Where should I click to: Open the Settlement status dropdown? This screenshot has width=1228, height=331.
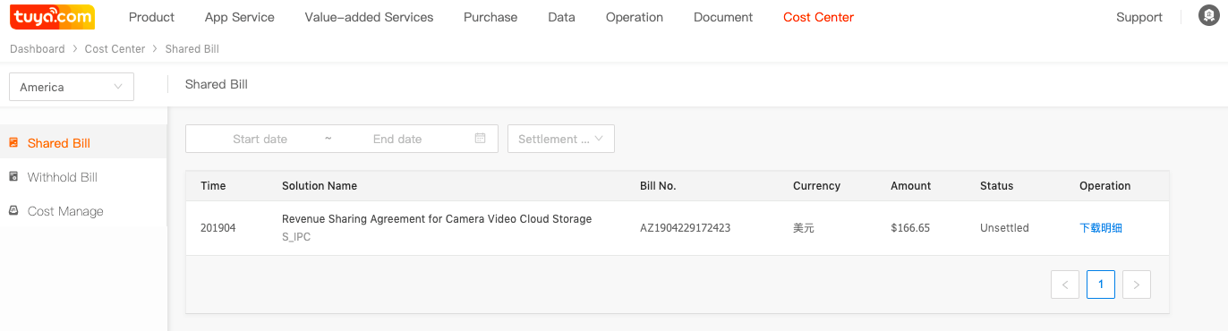point(561,139)
